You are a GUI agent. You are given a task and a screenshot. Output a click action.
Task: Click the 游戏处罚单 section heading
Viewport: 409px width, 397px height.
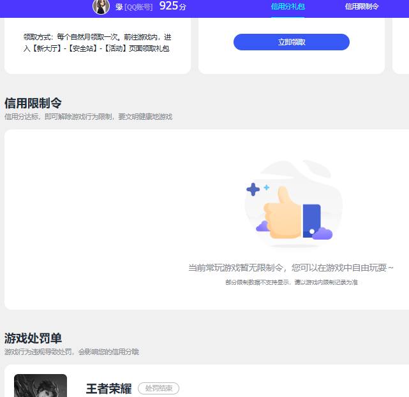[33, 338]
